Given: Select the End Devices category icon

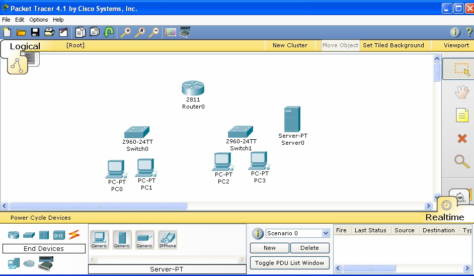Looking at the screenshot, I should (14, 263).
